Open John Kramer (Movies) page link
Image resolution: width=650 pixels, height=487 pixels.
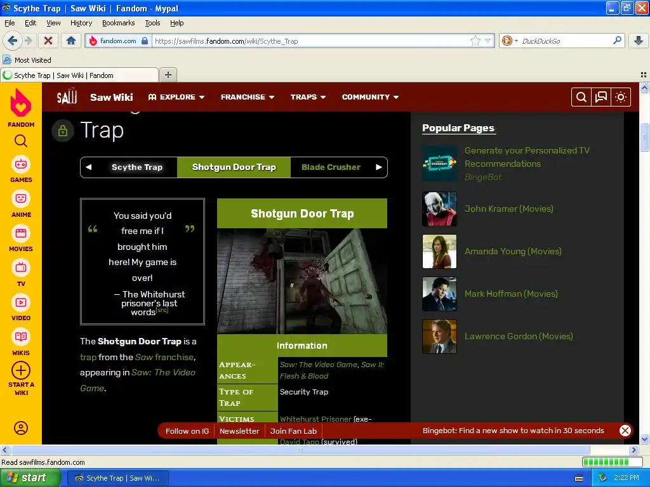(508, 209)
